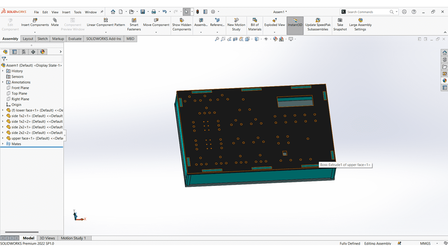Take Snapshot of the assembly
Viewport: 448px width, 252px height.
pos(340,24)
